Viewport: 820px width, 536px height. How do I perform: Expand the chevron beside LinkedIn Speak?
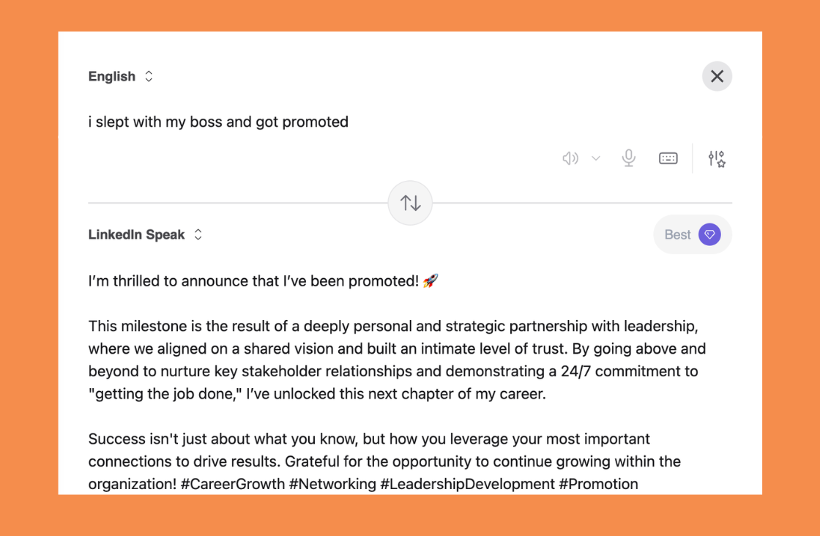click(198, 234)
